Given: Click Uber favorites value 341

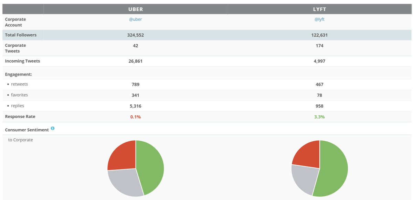Looking at the screenshot, I should [136, 95].
